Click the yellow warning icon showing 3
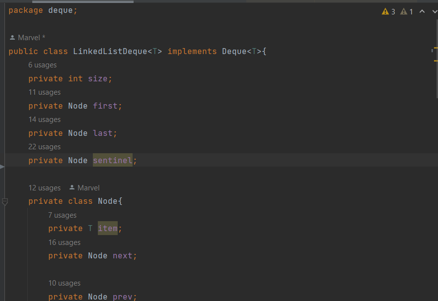Image resolution: width=438 pixels, height=301 pixels. (x=385, y=11)
